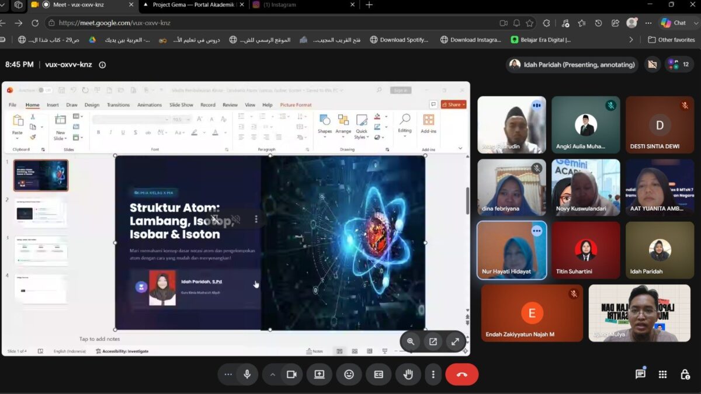Click Accessibility: Investigate in status bar
701x394 pixels.
122,351
